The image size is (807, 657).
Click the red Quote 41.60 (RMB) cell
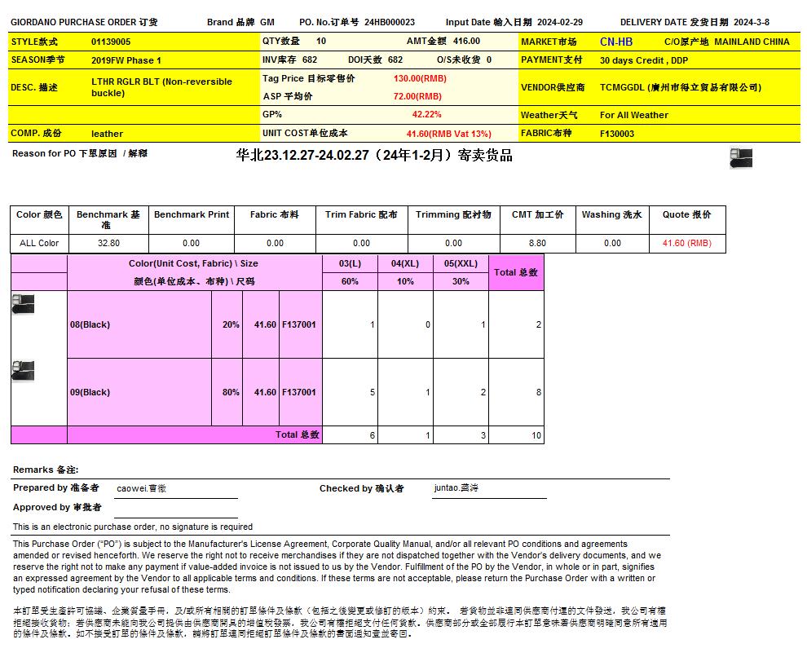[686, 243]
